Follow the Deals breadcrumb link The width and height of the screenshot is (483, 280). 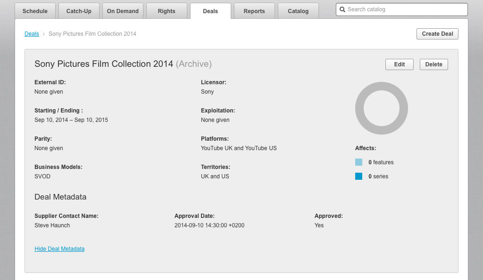click(x=32, y=34)
